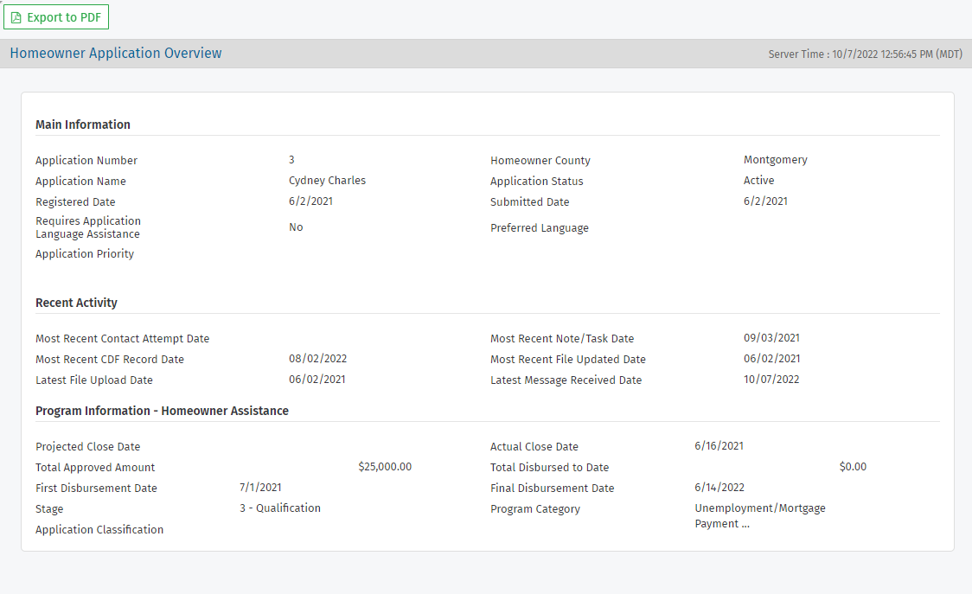Click Most Recent CDF Record Date label
Screen dimensions: 972x594
click(110, 360)
